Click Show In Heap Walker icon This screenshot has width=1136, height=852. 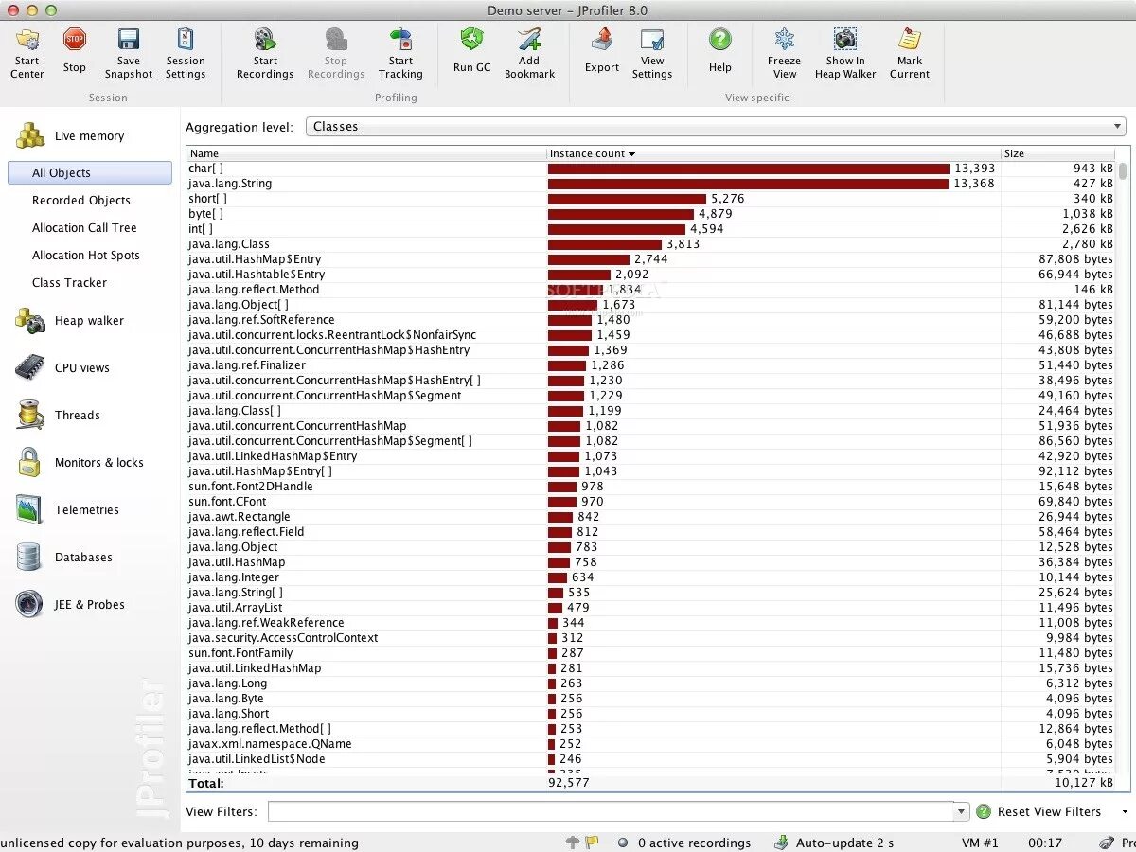pos(845,40)
